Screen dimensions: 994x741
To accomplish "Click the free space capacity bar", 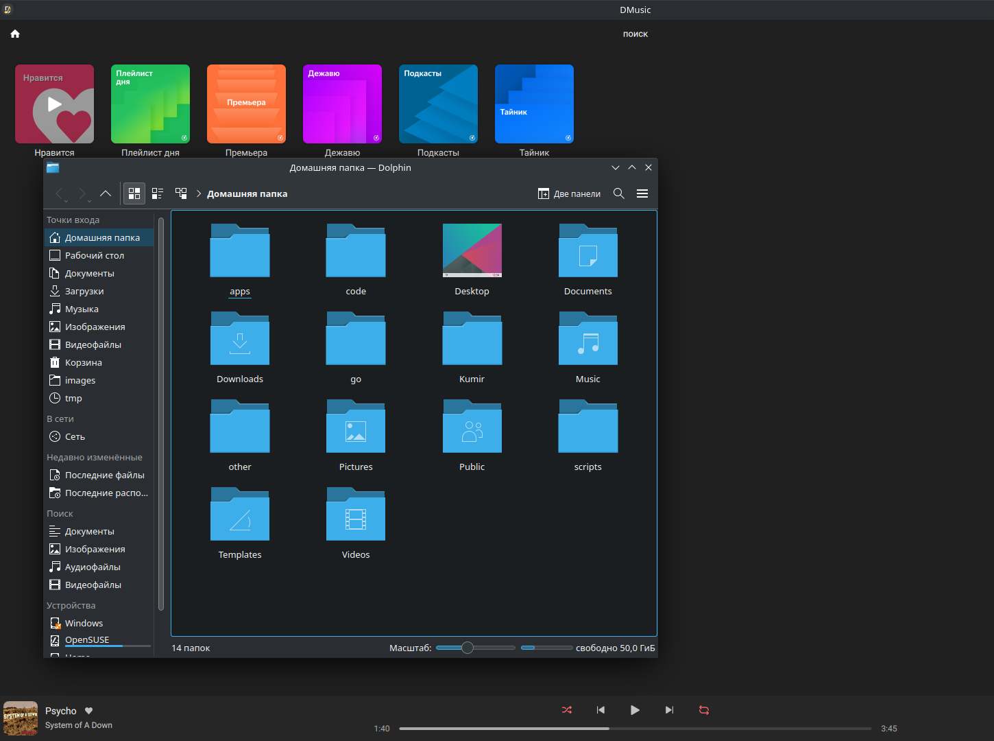I will pos(546,648).
